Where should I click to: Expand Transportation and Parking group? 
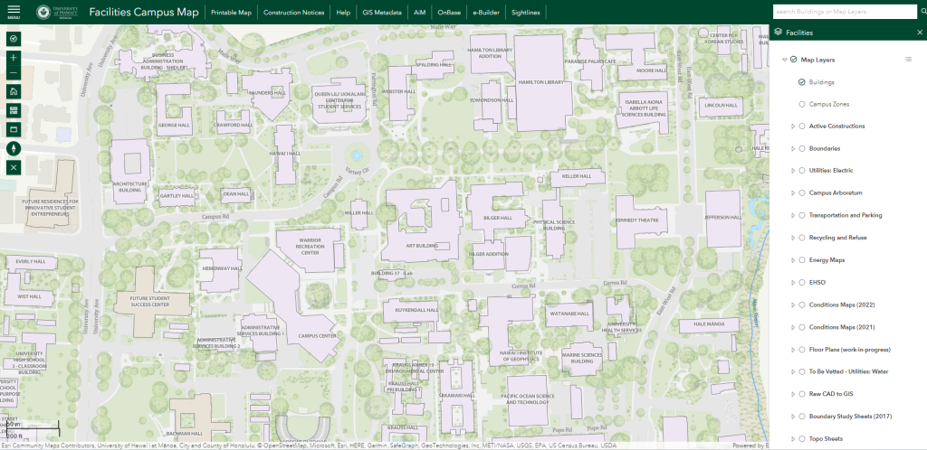[793, 215]
